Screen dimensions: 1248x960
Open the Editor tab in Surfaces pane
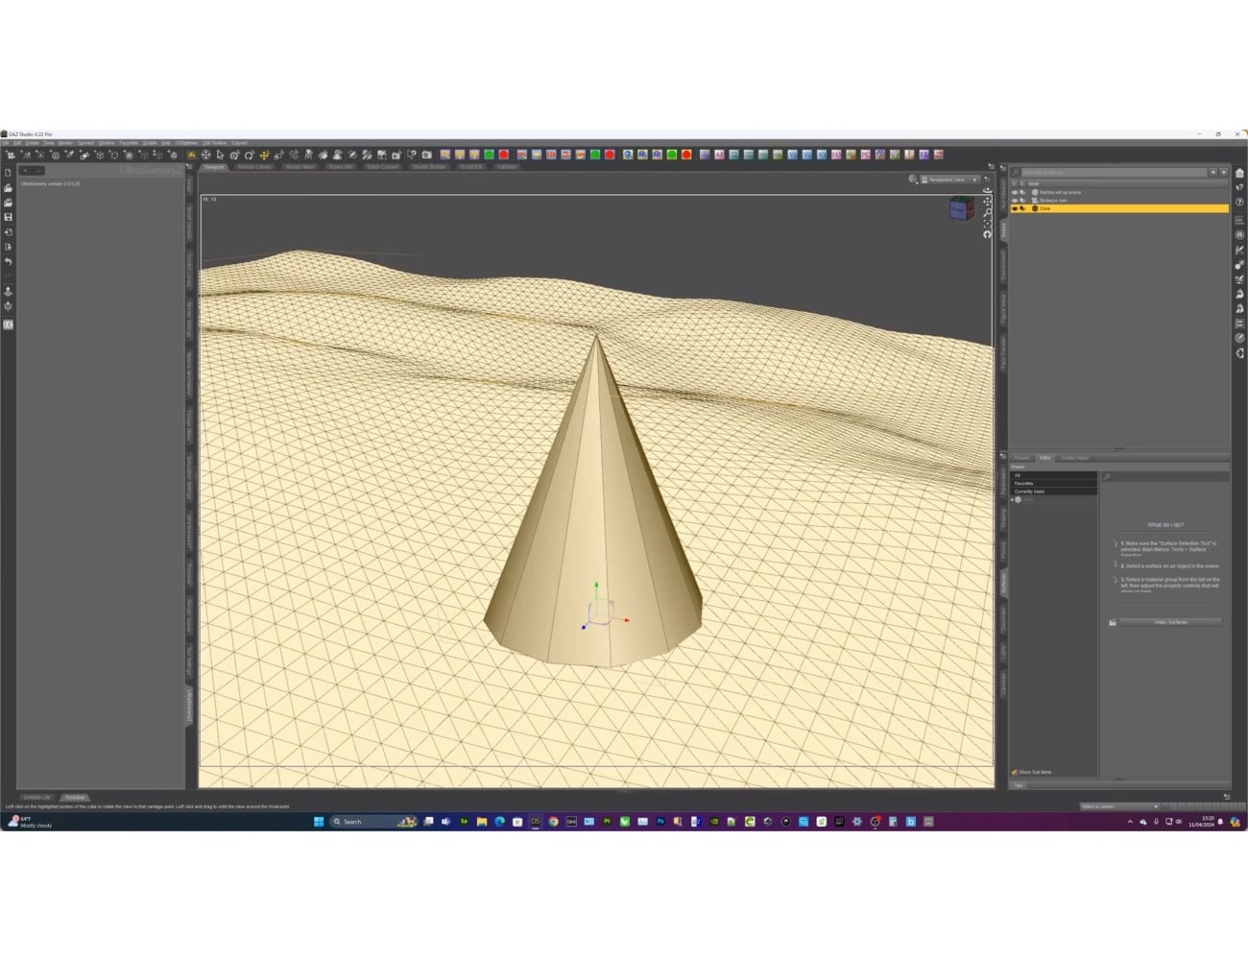[x=1045, y=458]
